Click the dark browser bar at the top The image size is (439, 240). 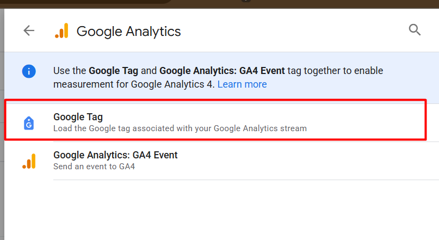[x=326, y=3]
